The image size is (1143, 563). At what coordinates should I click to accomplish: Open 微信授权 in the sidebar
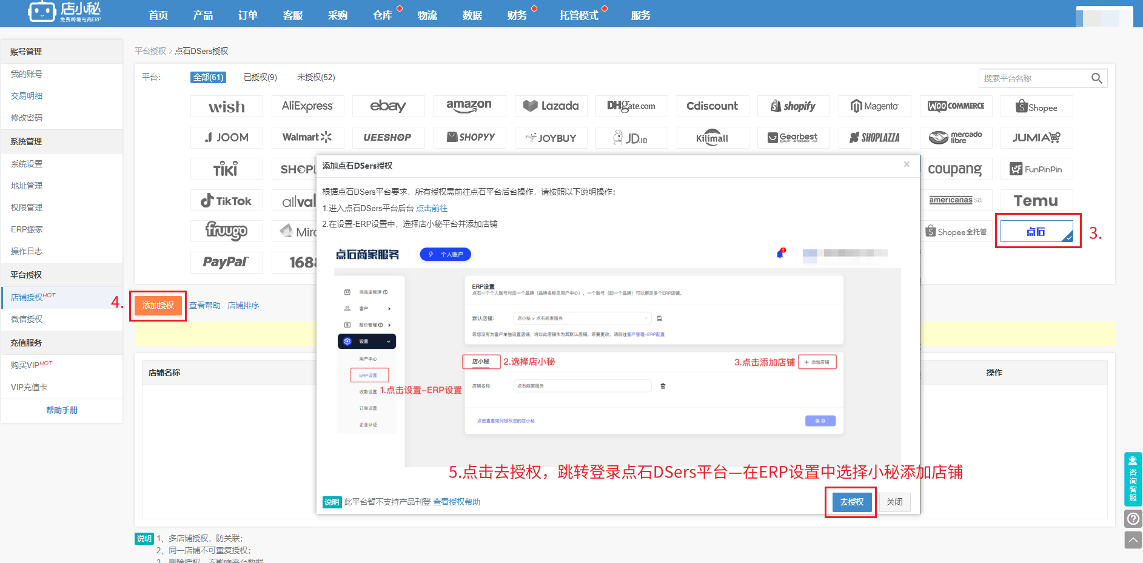(x=27, y=319)
